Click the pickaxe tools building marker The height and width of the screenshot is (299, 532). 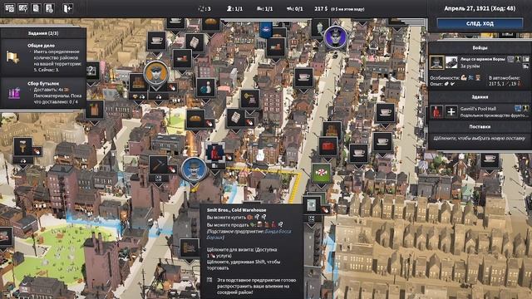pos(158,164)
